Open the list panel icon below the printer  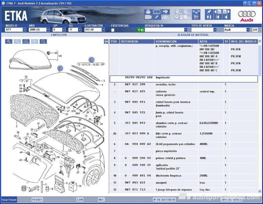148,17
